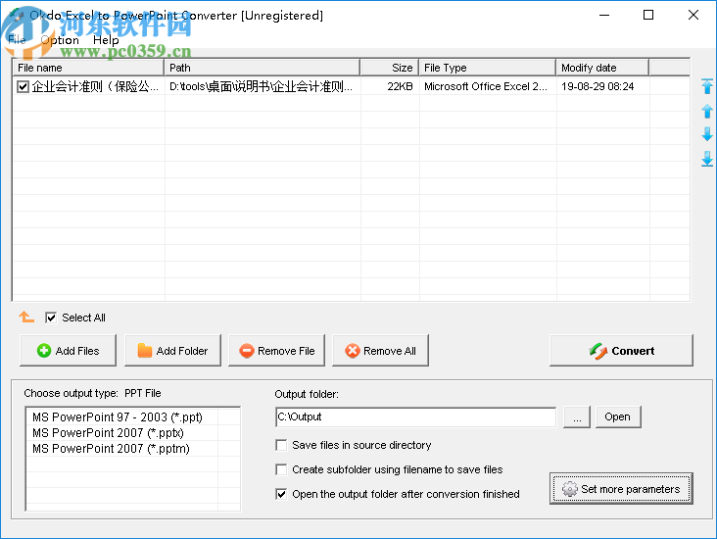717x539 pixels.
Task: Click the move down arrow icon
Action: 707,134
